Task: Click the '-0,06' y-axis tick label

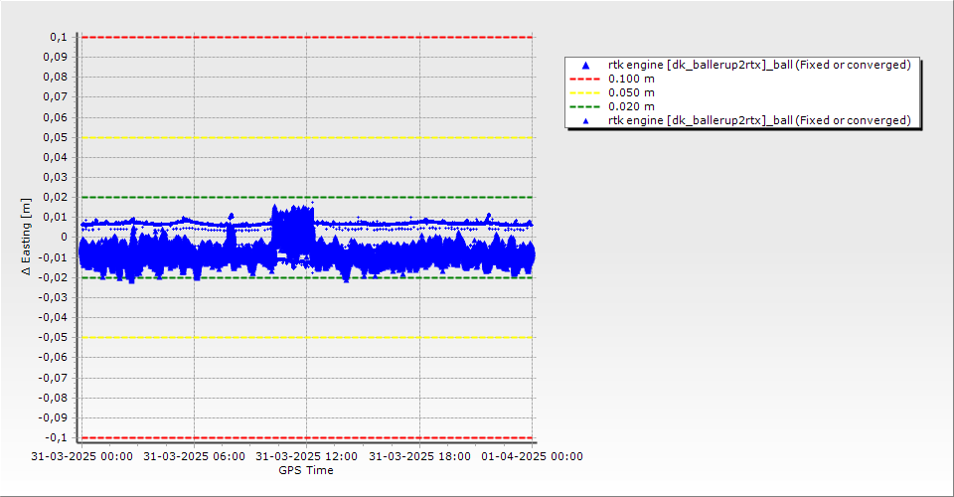Action: pos(54,357)
